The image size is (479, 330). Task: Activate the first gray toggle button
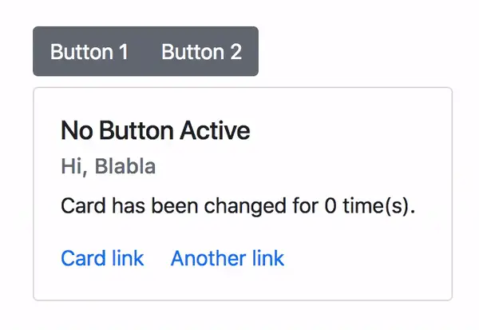tap(89, 52)
